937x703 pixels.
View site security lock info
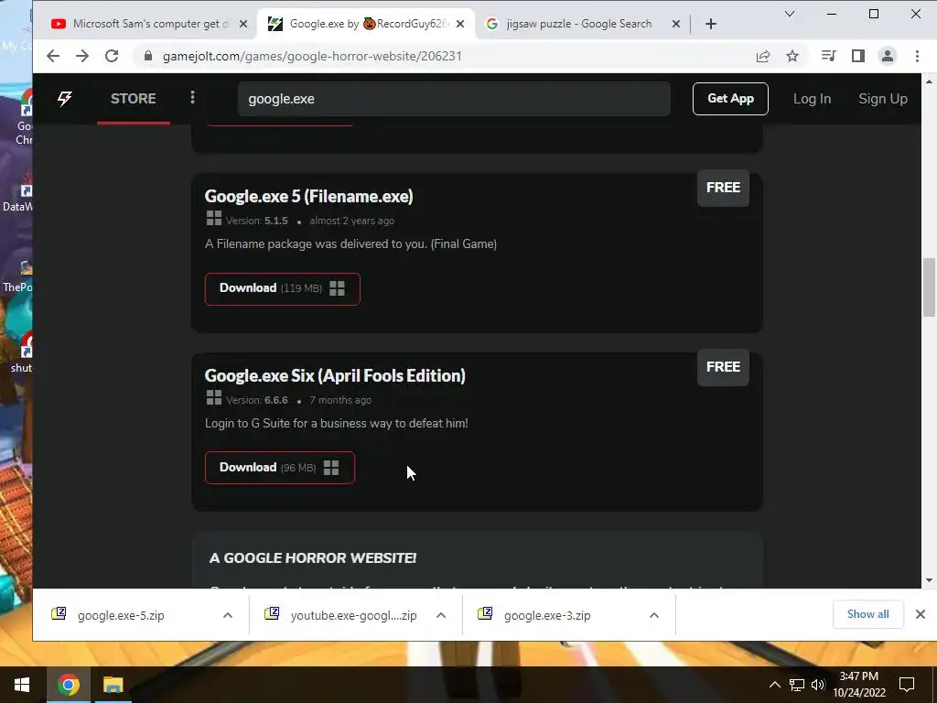148,56
